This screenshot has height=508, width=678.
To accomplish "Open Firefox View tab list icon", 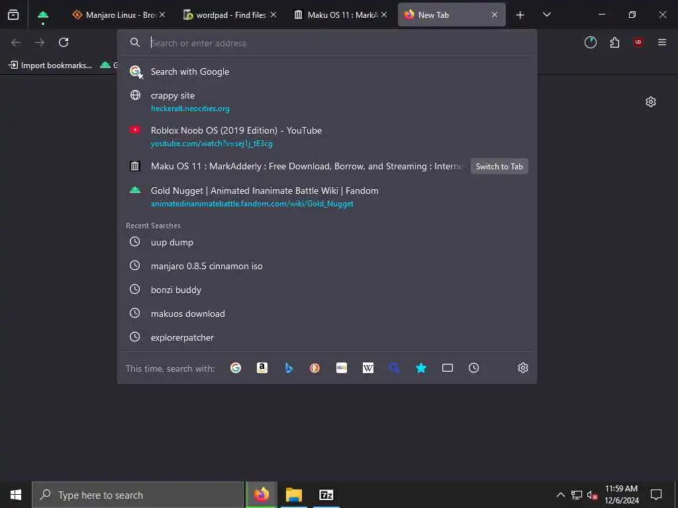I will (x=13, y=15).
